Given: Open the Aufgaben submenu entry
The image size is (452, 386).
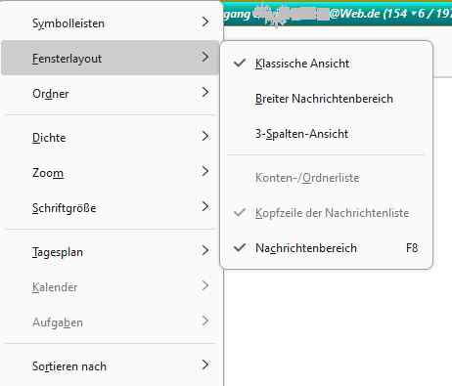Looking at the screenshot, I should (111, 322).
